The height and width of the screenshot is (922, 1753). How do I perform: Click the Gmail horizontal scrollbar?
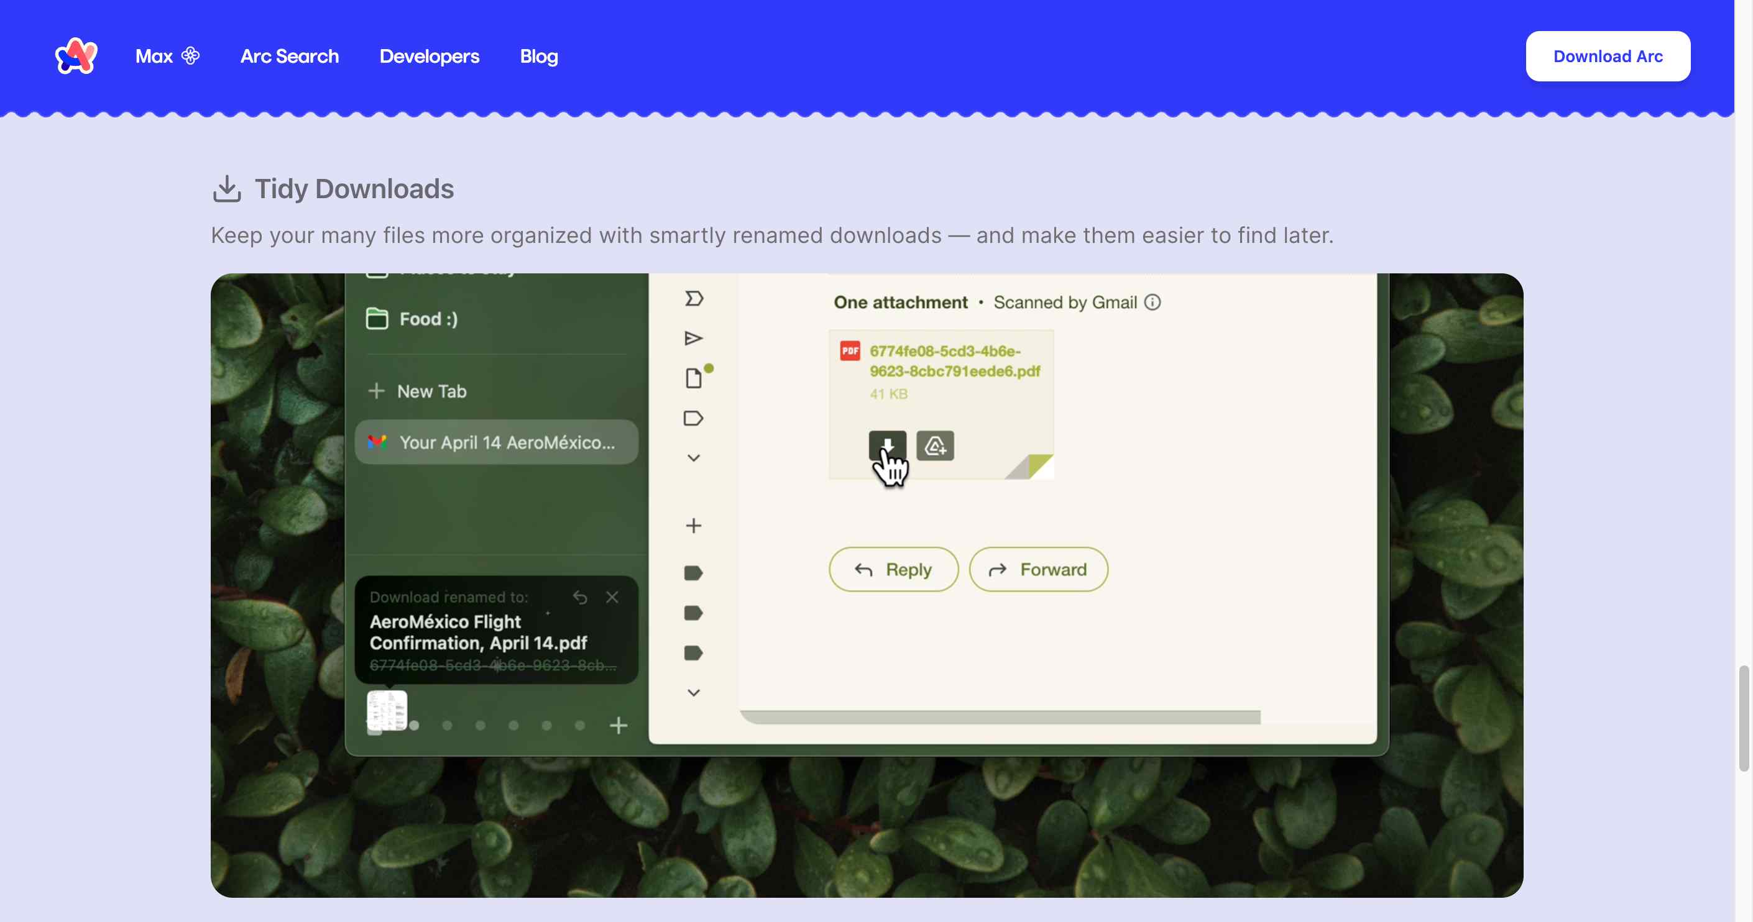coord(1000,718)
